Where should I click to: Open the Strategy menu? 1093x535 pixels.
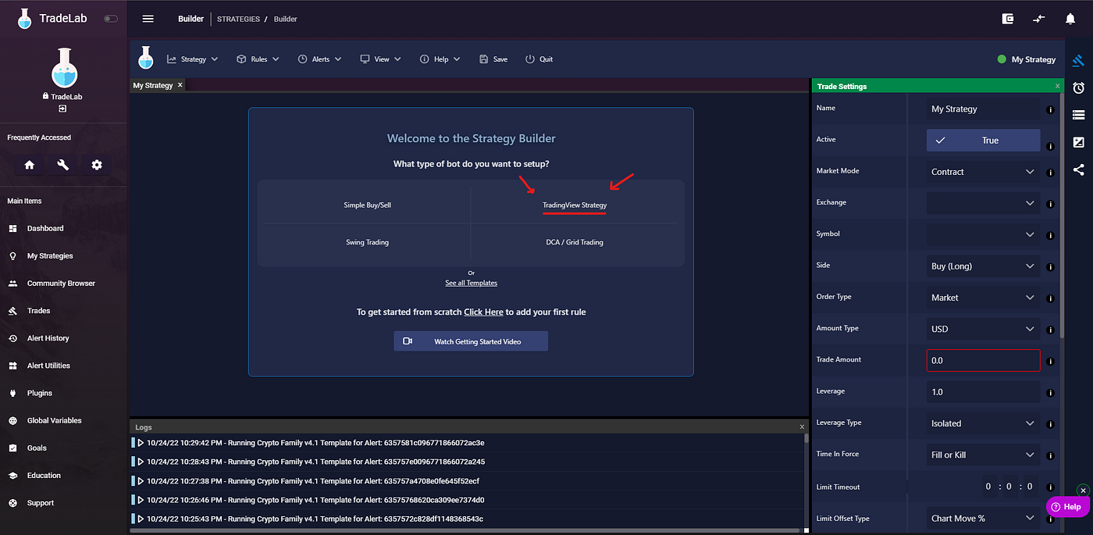192,59
